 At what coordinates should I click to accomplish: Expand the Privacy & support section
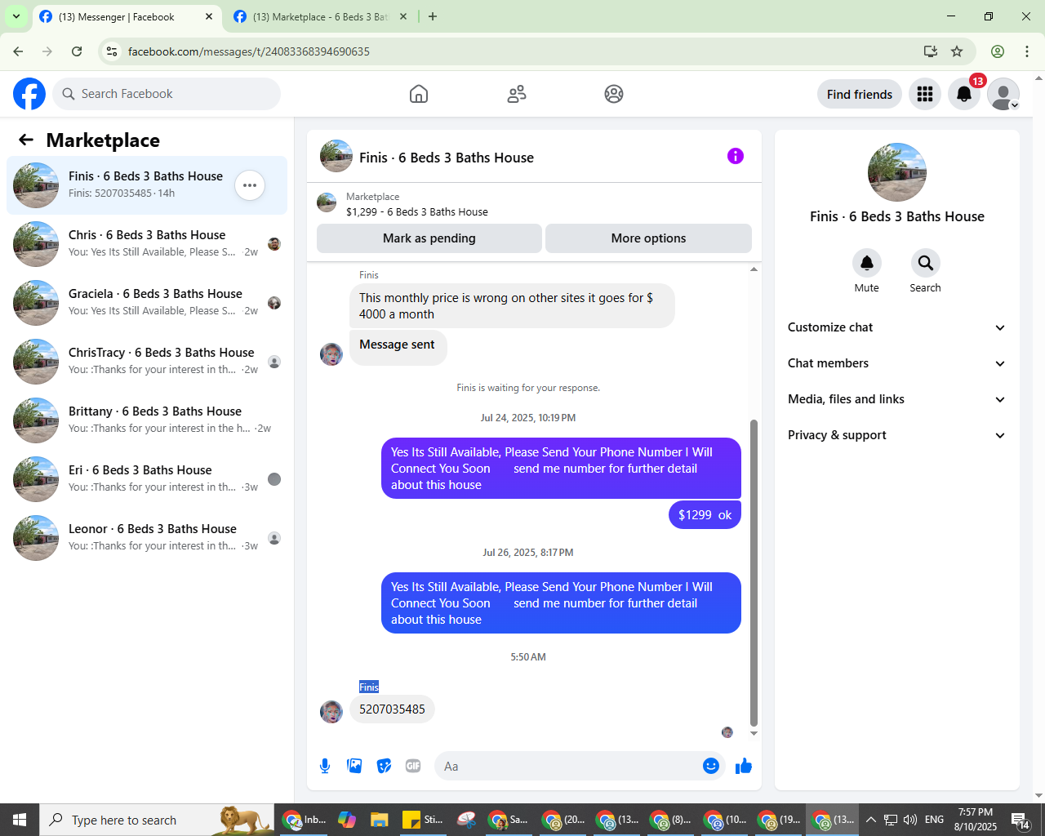[x=897, y=435]
